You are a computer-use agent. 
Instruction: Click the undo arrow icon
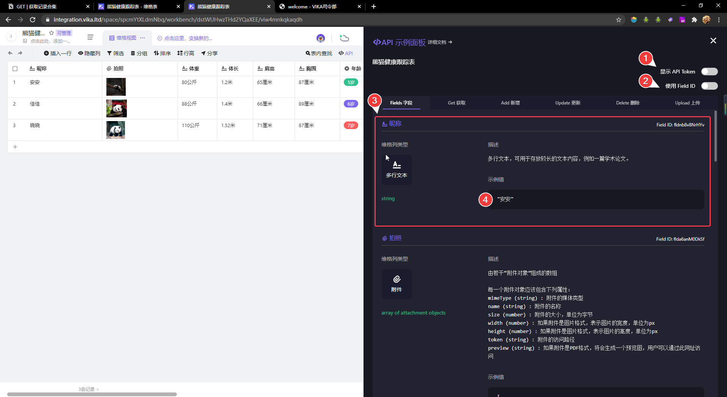click(x=10, y=53)
